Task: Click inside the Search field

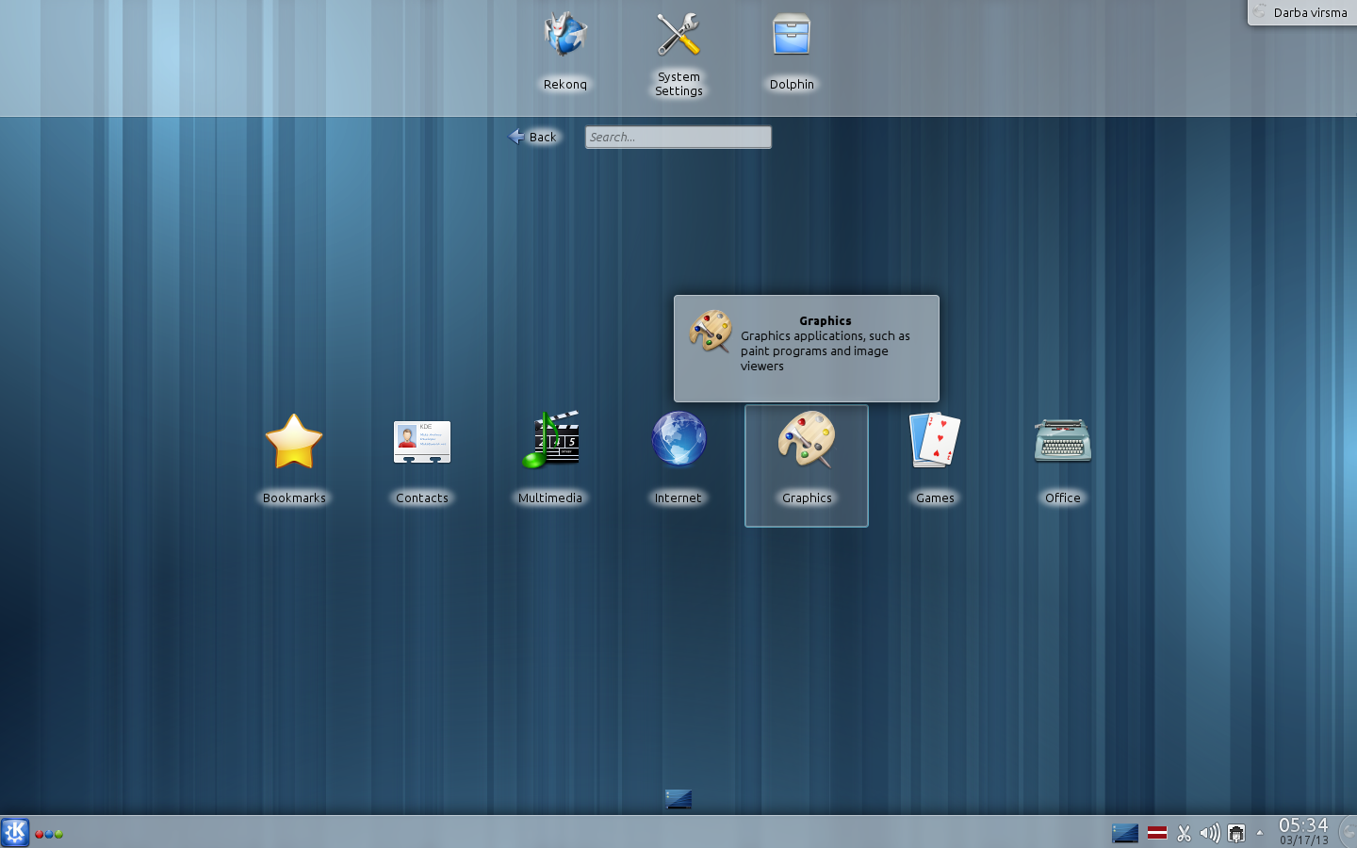Action: [x=677, y=137]
